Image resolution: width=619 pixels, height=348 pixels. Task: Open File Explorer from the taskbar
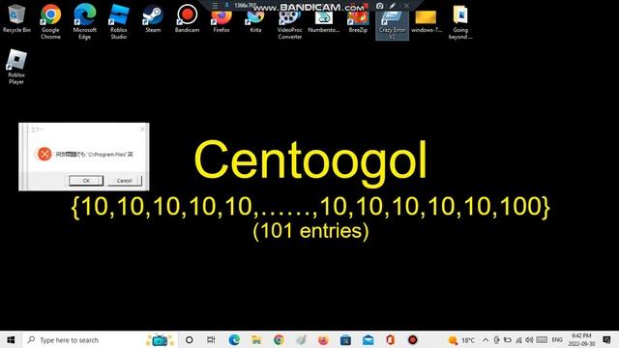pos(256,339)
